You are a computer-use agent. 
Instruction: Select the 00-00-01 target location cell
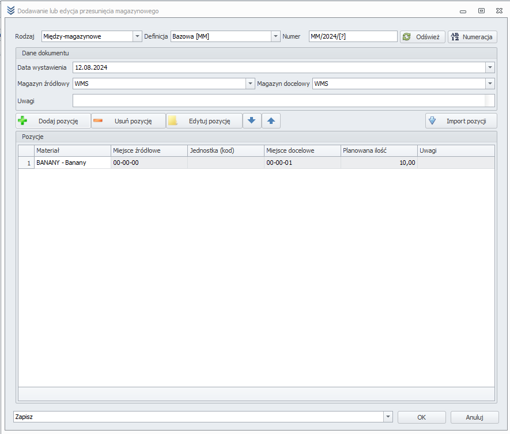(x=303, y=163)
